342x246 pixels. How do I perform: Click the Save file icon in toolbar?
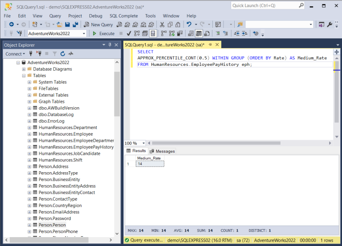click(x=67, y=24)
